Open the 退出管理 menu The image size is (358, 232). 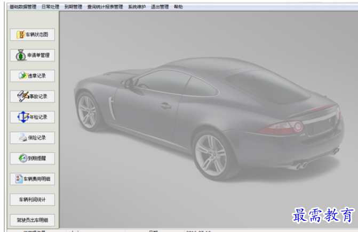(160, 7)
